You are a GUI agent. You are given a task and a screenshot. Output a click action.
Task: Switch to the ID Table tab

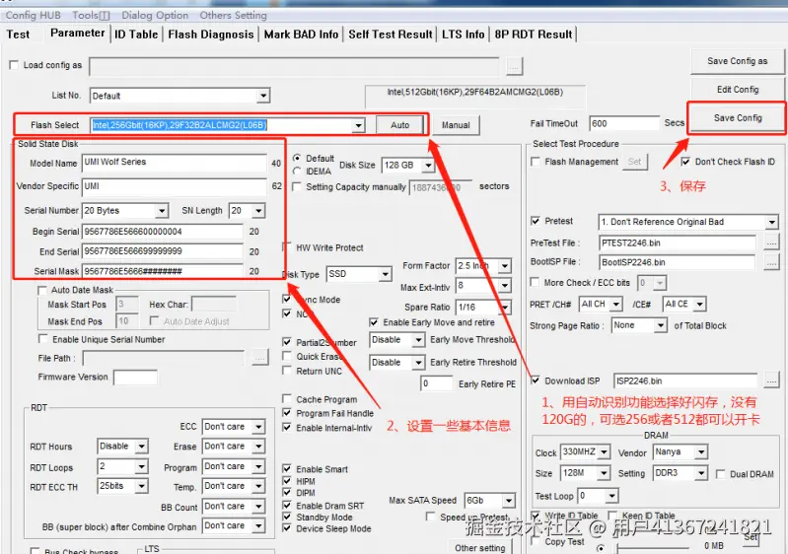tap(136, 35)
